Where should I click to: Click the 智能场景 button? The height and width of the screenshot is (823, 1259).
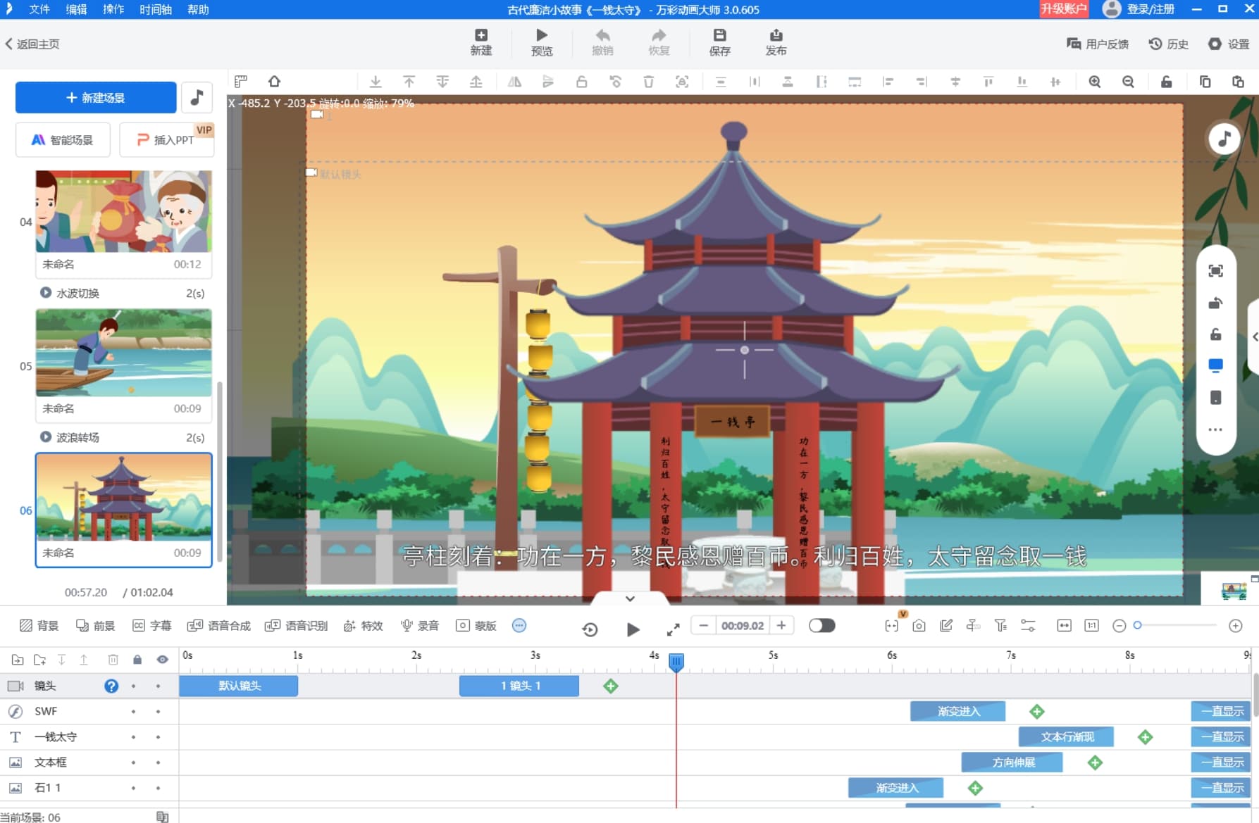point(63,139)
